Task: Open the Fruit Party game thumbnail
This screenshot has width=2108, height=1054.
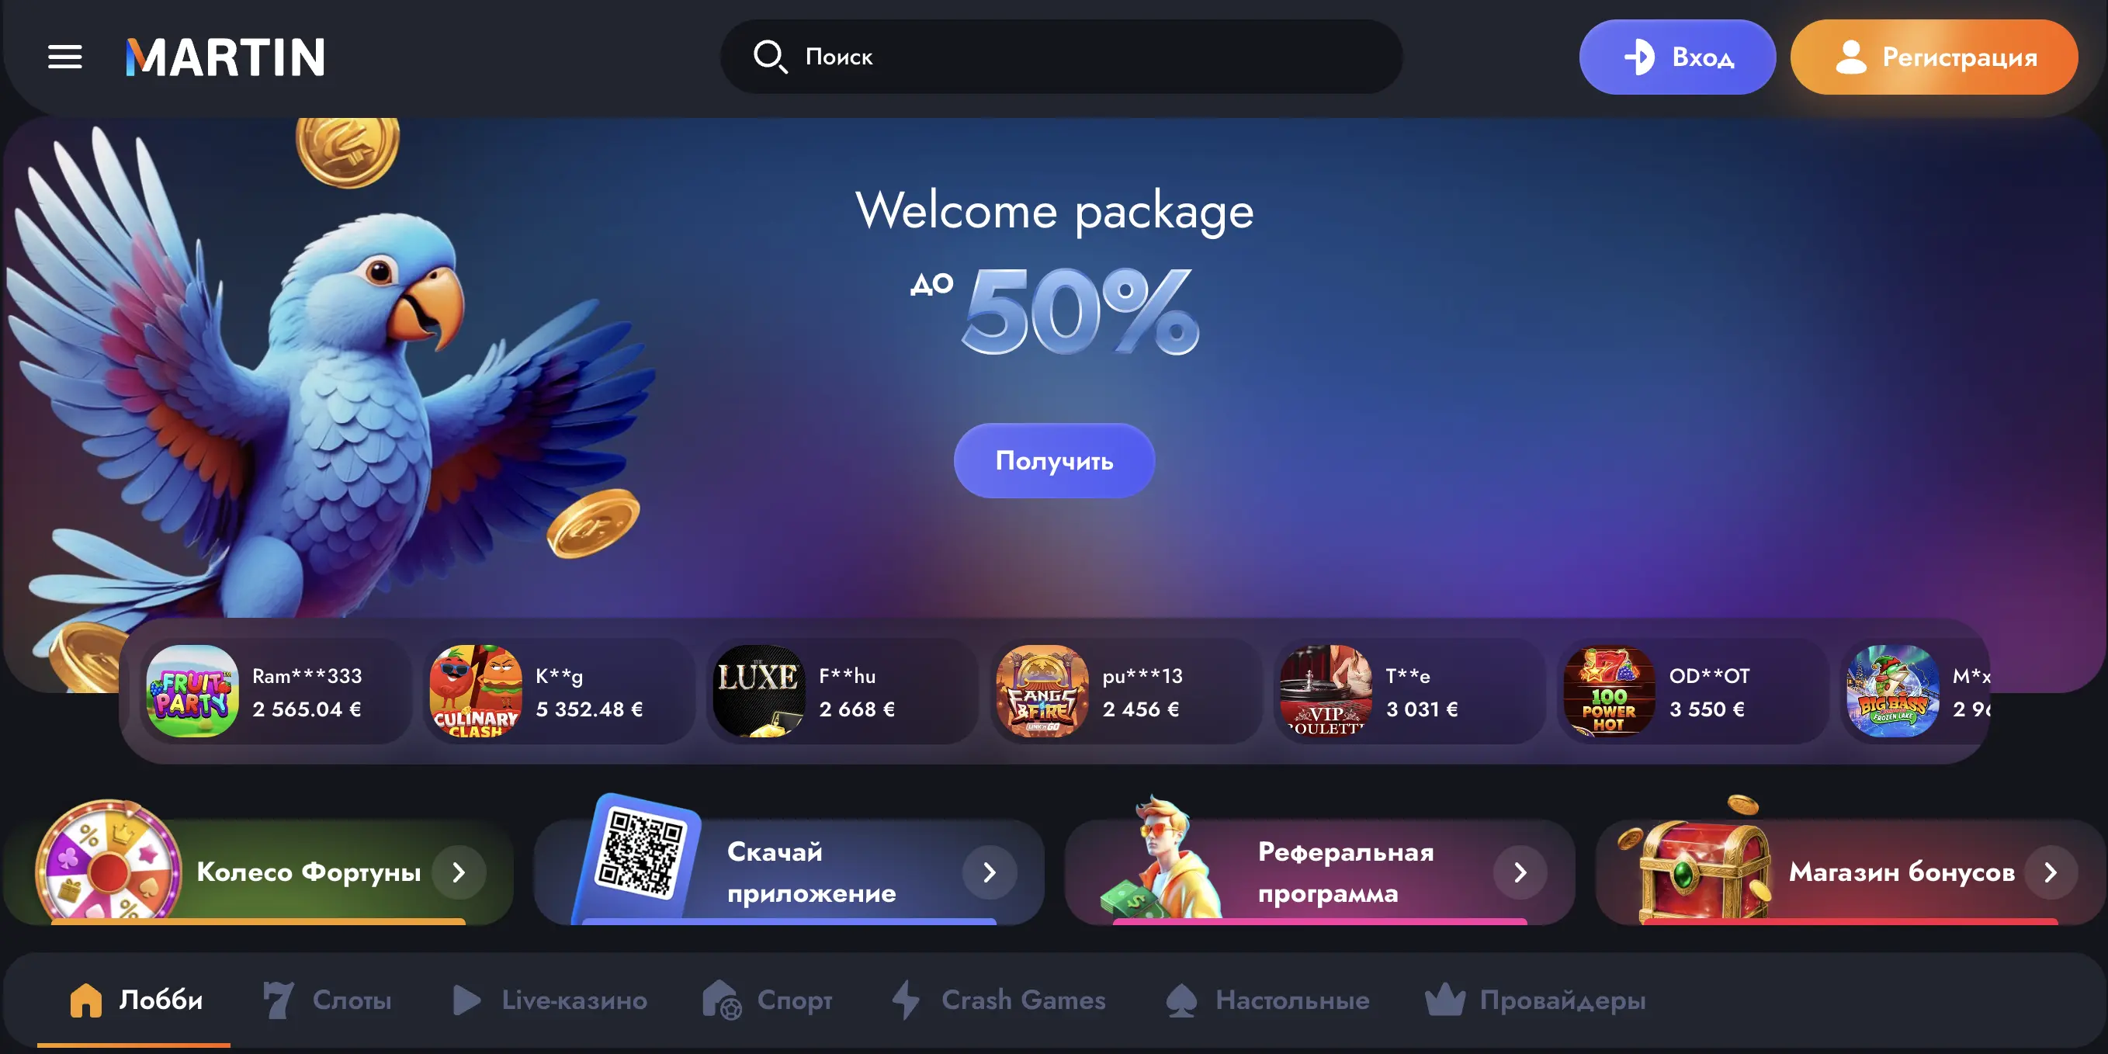Action: click(192, 692)
